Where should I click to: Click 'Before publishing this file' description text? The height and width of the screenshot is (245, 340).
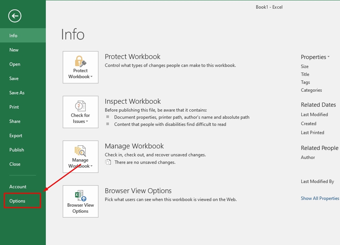click(x=156, y=110)
